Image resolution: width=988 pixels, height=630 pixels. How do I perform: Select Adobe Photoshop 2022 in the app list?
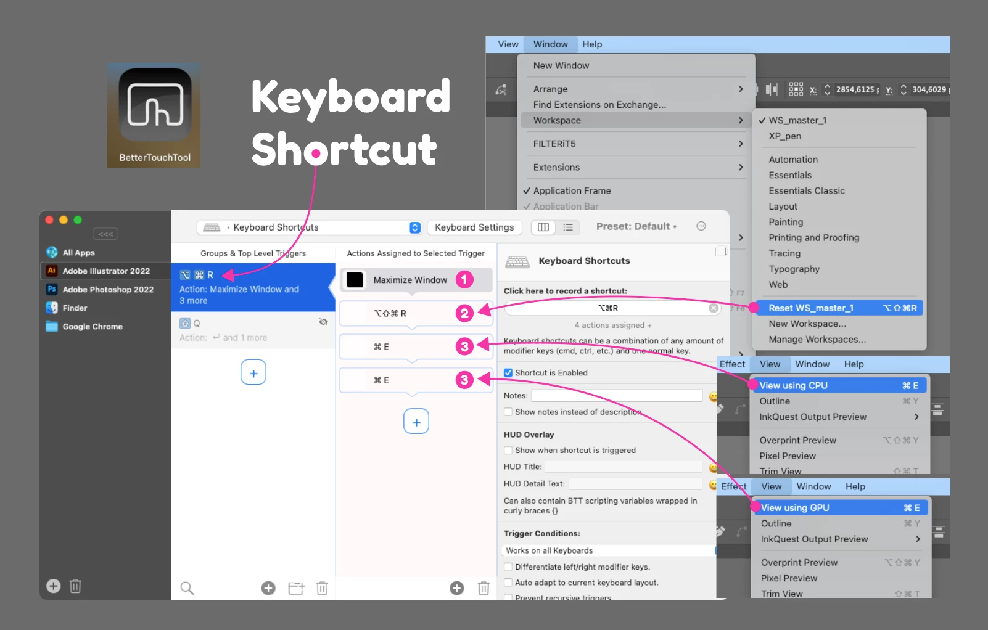pyautogui.click(x=105, y=289)
